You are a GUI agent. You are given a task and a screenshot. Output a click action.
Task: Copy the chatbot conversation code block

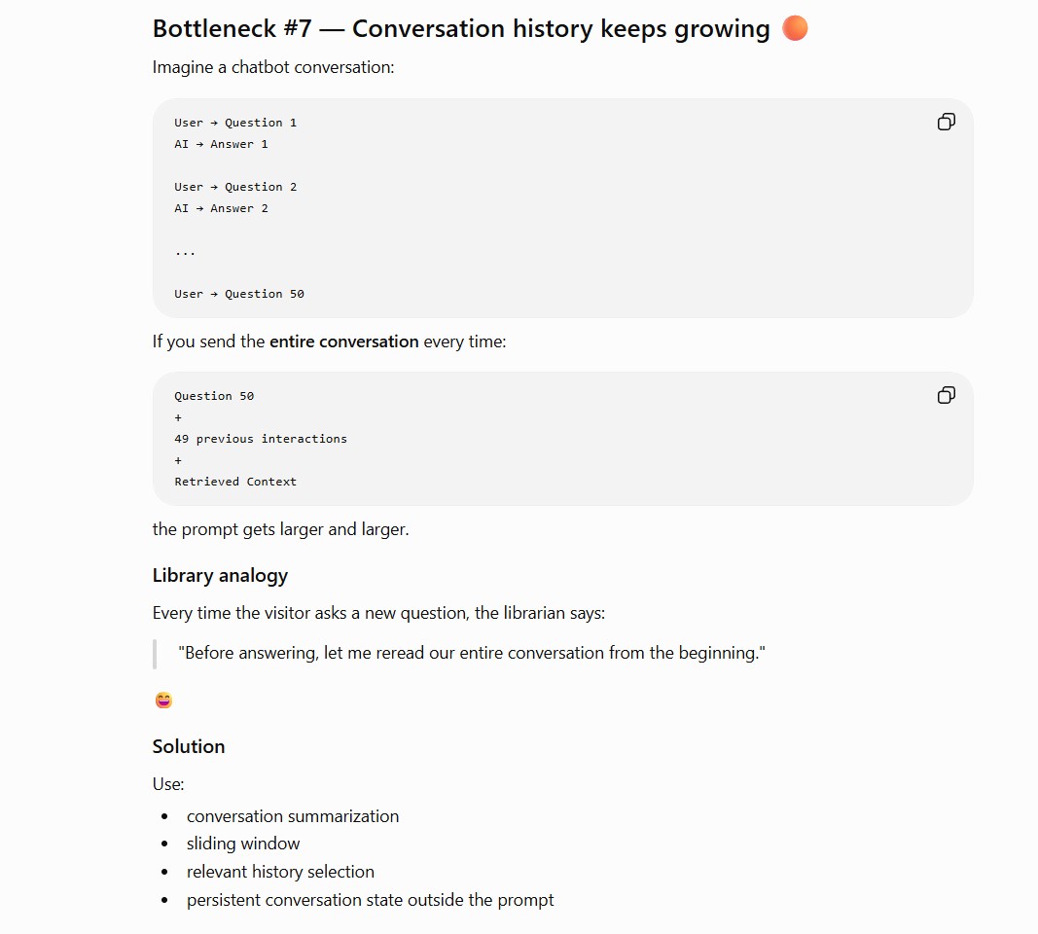pyautogui.click(x=946, y=122)
